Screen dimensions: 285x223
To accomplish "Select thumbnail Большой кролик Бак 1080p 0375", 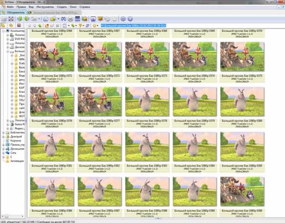I will 242,56.
